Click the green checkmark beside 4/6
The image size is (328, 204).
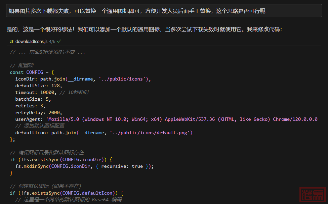[x=59, y=41]
